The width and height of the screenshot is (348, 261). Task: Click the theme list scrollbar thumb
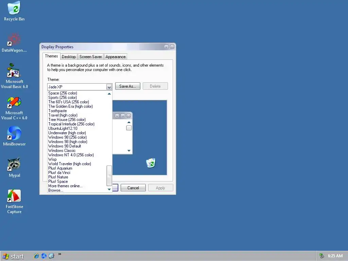[109, 176]
